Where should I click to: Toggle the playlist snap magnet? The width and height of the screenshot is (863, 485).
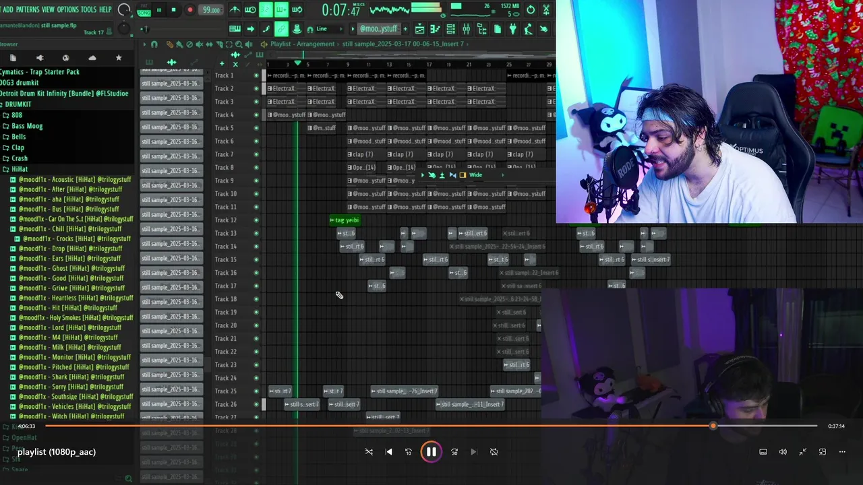(154, 44)
